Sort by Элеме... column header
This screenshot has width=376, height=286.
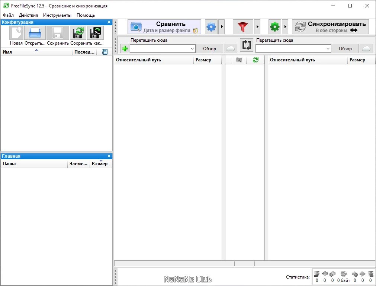pyautogui.click(x=78, y=164)
